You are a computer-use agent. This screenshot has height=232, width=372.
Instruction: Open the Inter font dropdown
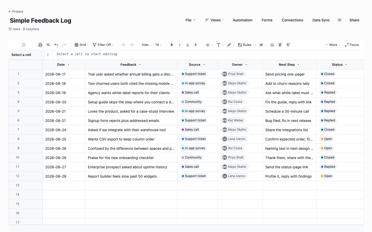pyautogui.click(x=146, y=45)
